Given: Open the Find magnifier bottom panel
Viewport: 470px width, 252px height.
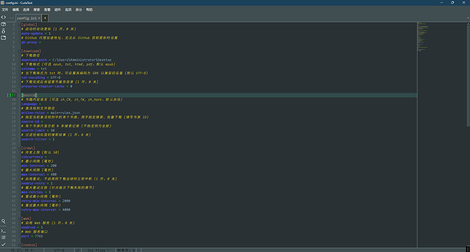Looking at the screenshot, I should [3, 221].
